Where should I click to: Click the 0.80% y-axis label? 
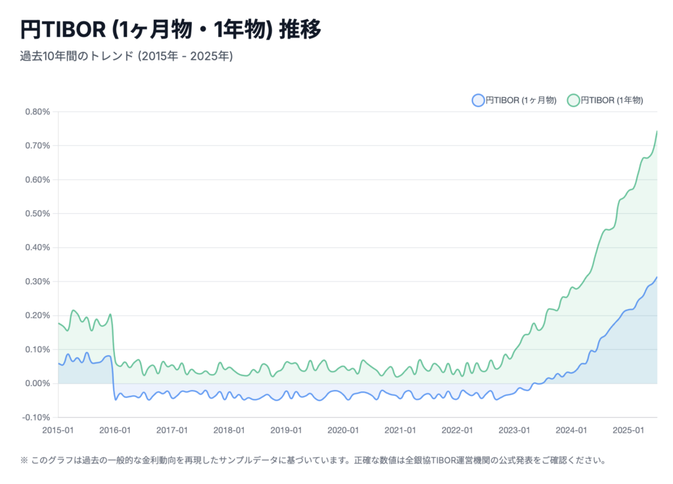click(x=37, y=112)
